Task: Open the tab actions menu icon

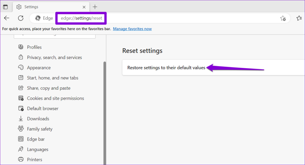Action: pyautogui.click(x=5, y=7)
